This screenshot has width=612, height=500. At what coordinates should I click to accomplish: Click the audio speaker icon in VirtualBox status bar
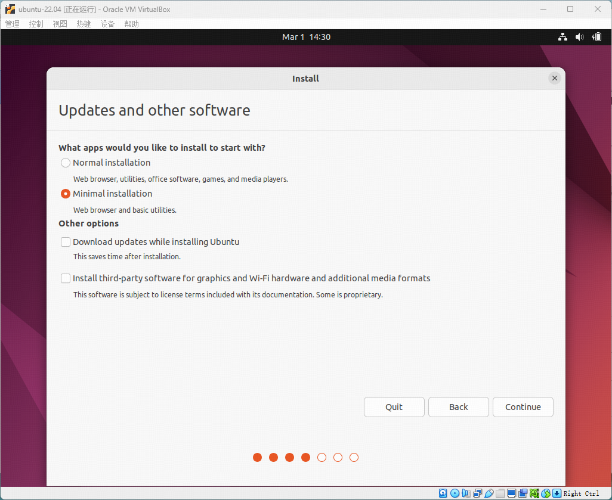pos(466,493)
